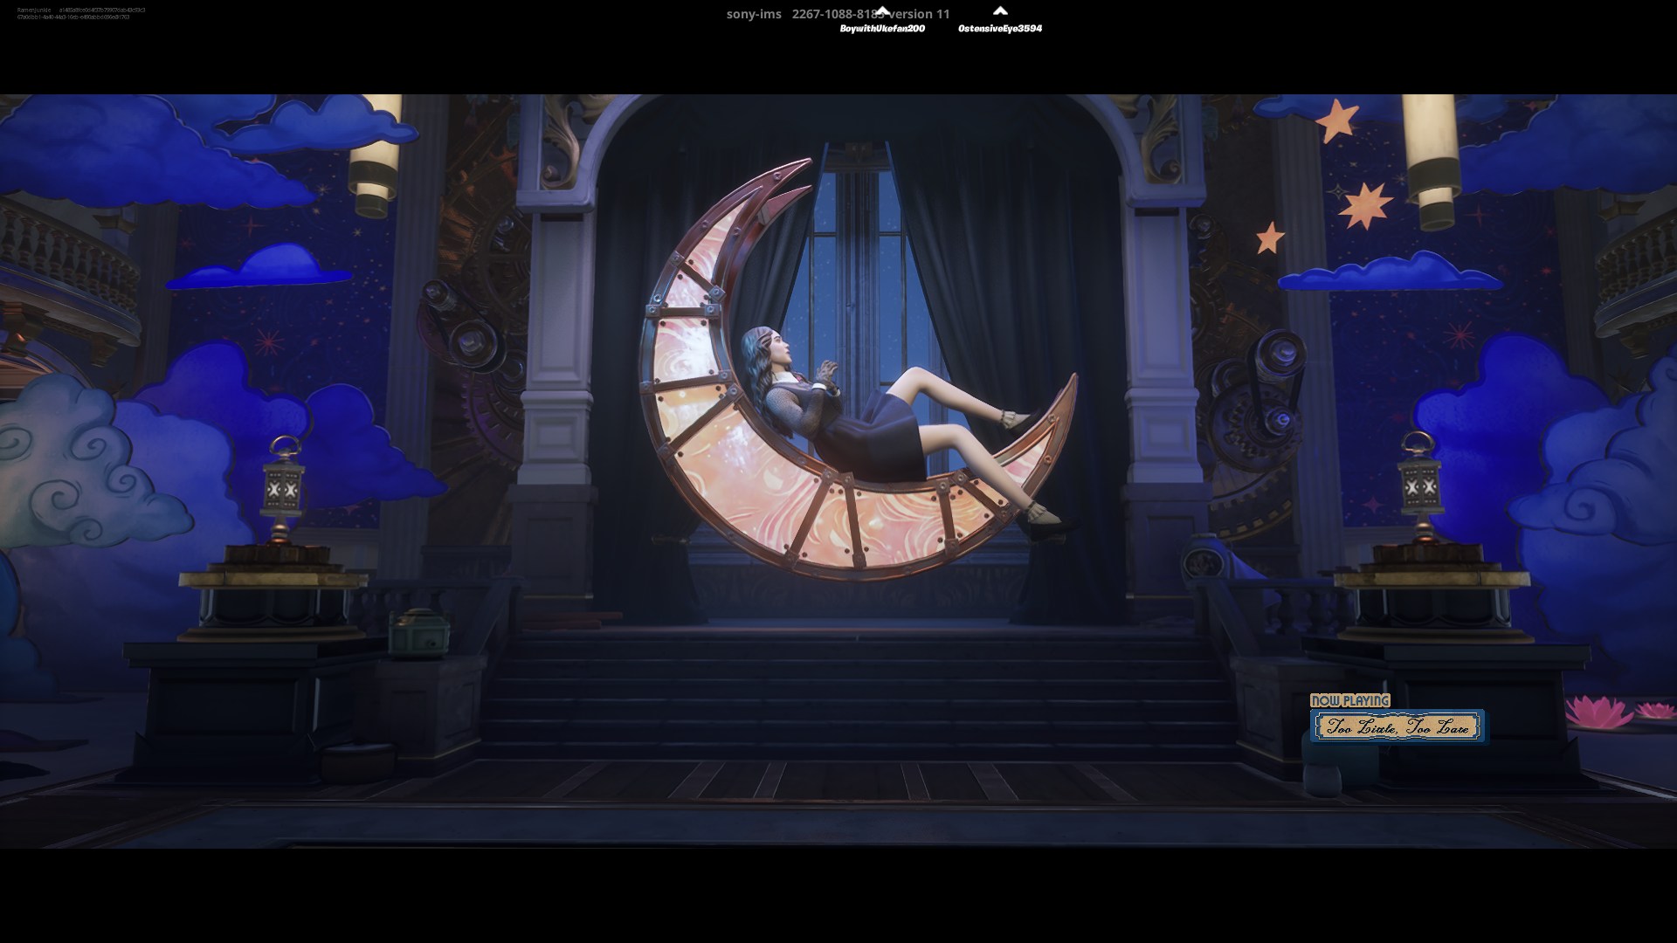Screen dimensions: 1677x943
Task: Click the right lantern on the pedestal
Action: tap(1419, 485)
